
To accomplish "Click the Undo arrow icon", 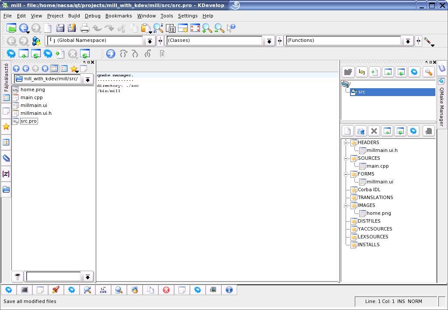I will click(97, 28).
